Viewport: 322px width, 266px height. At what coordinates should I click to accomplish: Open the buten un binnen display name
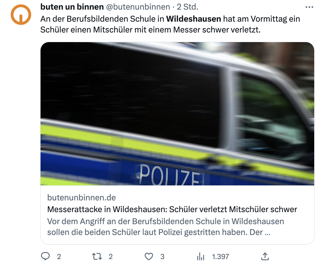(x=72, y=7)
